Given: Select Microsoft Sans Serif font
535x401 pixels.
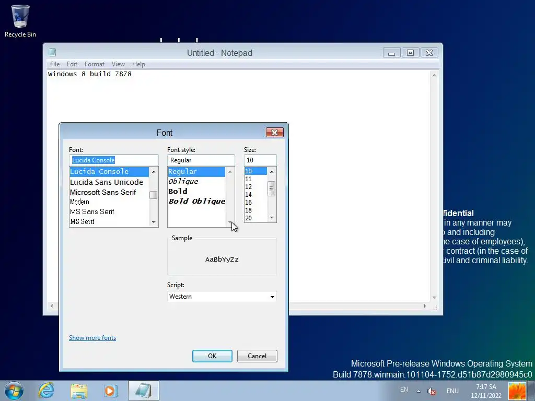Looking at the screenshot, I should 109,192.
